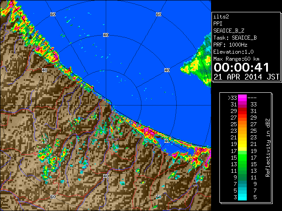Click the '---' legend upper bound label
This screenshot has width=282, height=211.
pyautogui.click(x=252, y=98)
